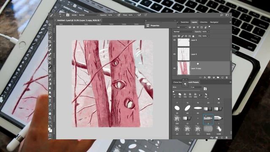
Task: Delete brush using trash icon in Brush Presets
Action: pos(227,138)
